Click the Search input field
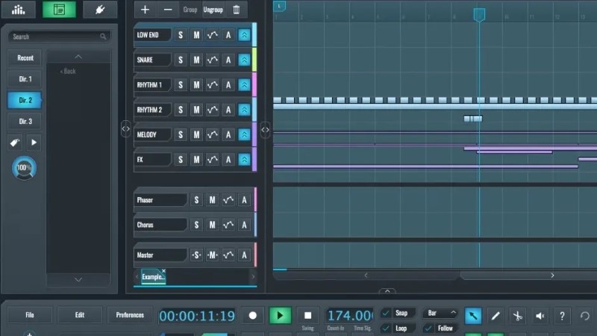The width and height of the screenshot is (597, 336). pos(60,37)
